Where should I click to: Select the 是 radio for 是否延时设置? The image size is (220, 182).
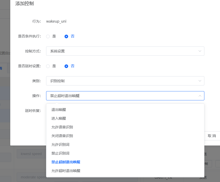pos(48,66)
